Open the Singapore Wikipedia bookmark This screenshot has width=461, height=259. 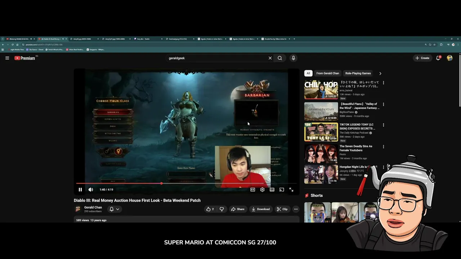[x=95, y=50]
